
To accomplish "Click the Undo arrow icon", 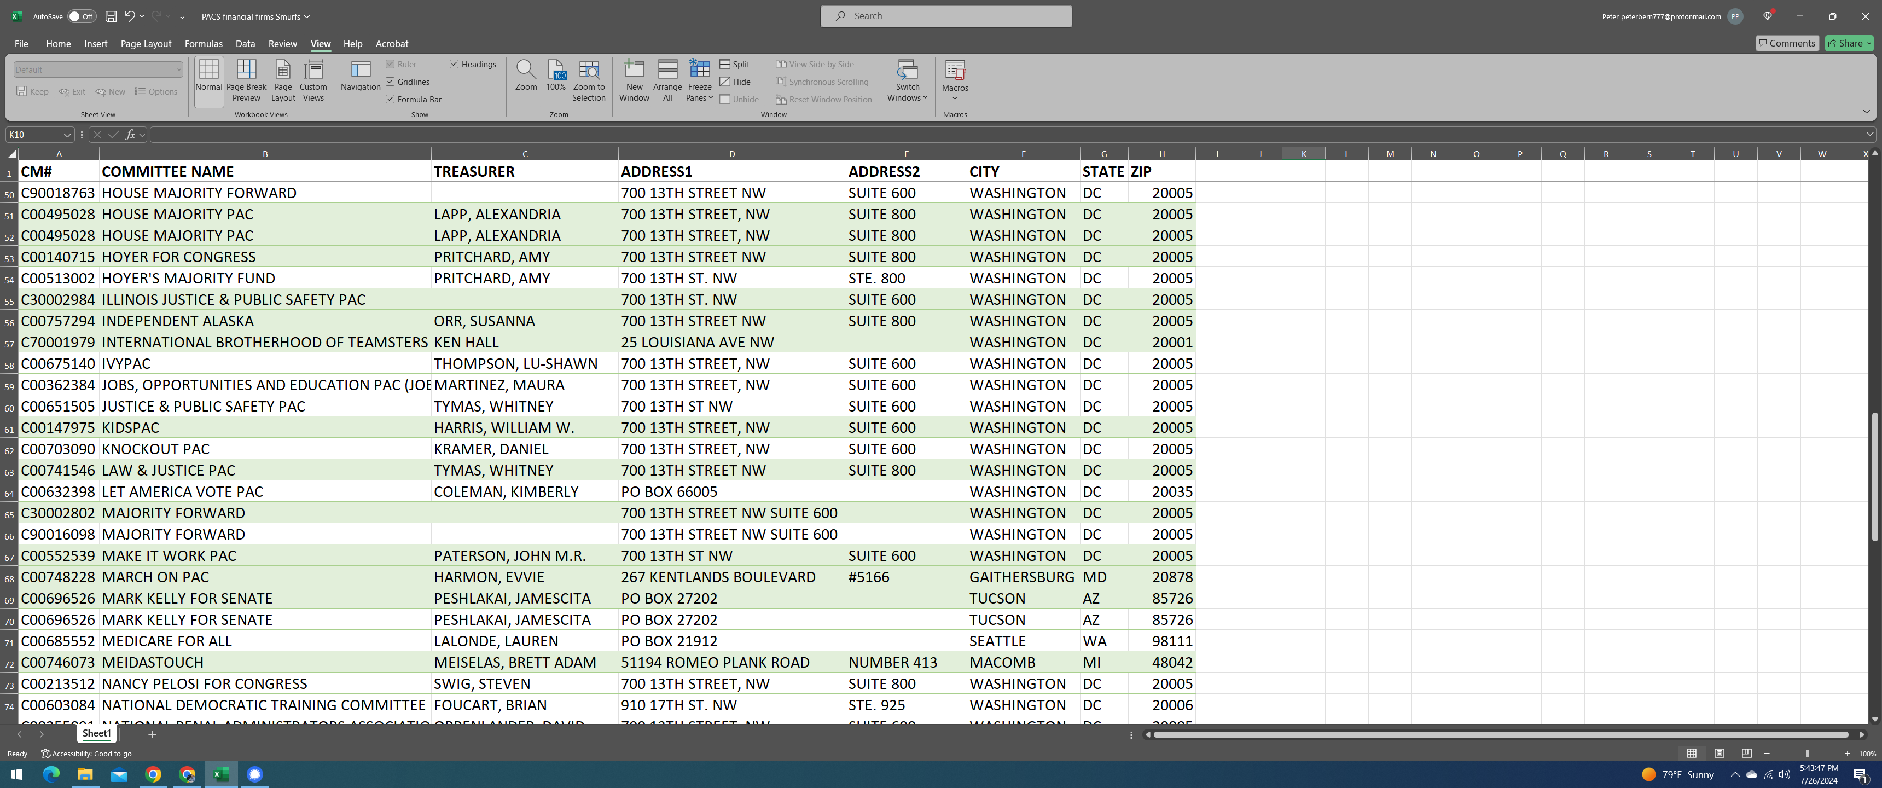I will tap(129, 16).
